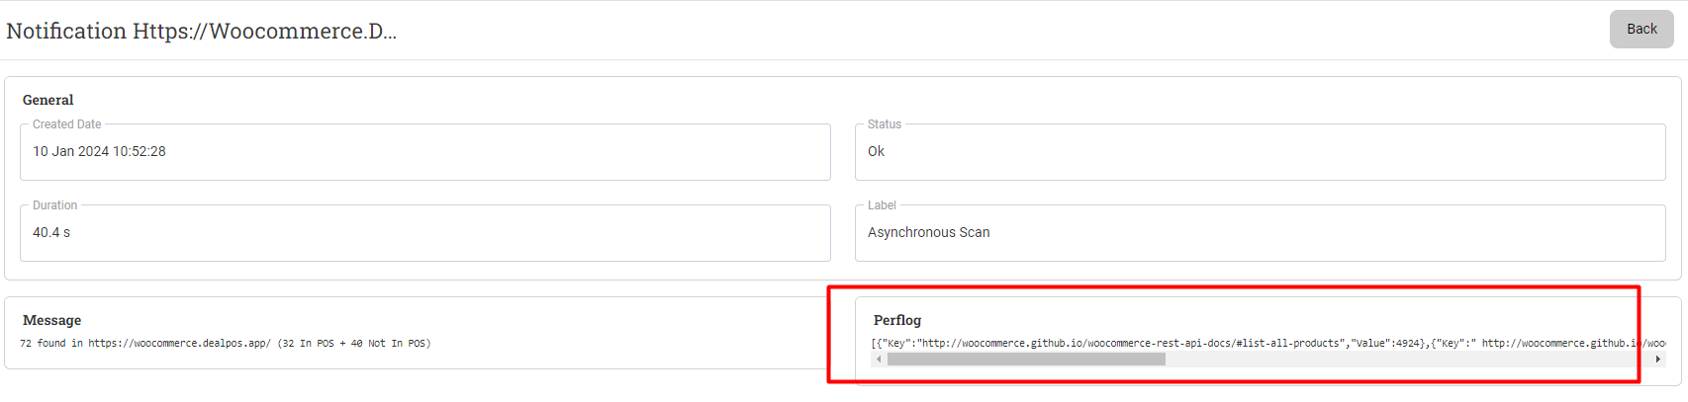The width and height of the screenshot is (1688, 402).
Task: Click the Perflog horizontal scrollbar thumb
Action: [x=1026, y=360]
